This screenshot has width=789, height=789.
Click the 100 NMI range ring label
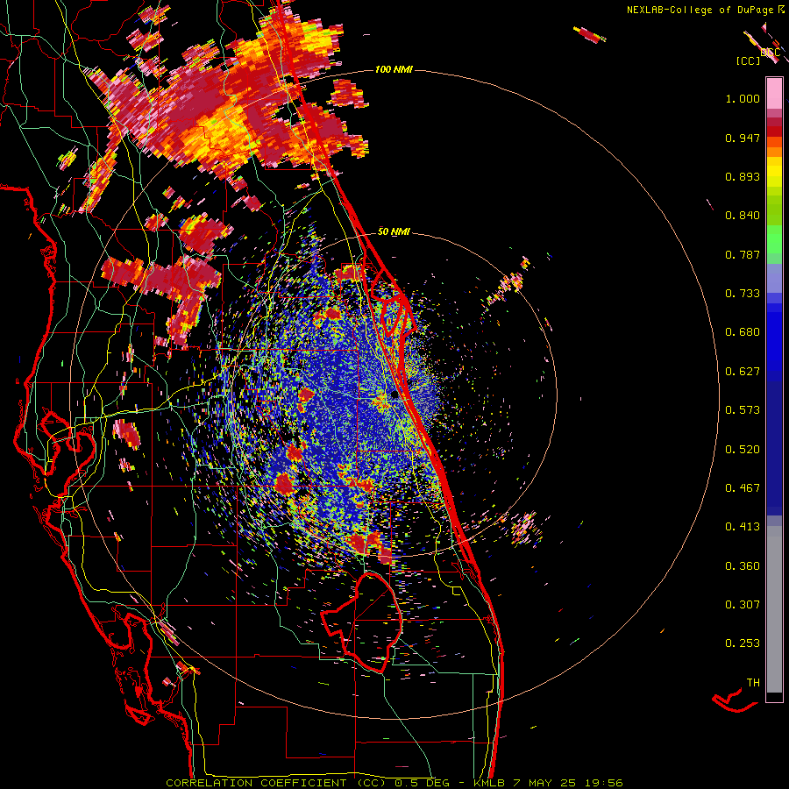click(394, 69)
